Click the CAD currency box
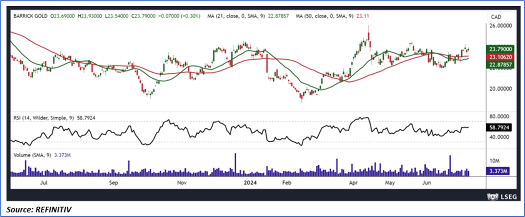The image size is (525, 217). 500,16
